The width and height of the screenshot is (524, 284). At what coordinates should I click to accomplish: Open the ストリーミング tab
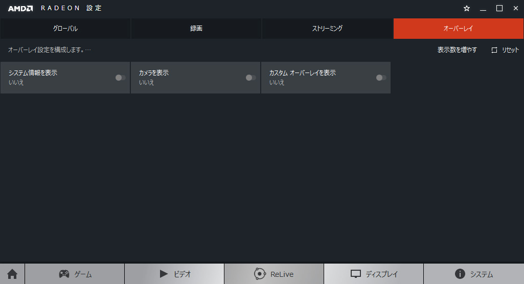[327, 29]
